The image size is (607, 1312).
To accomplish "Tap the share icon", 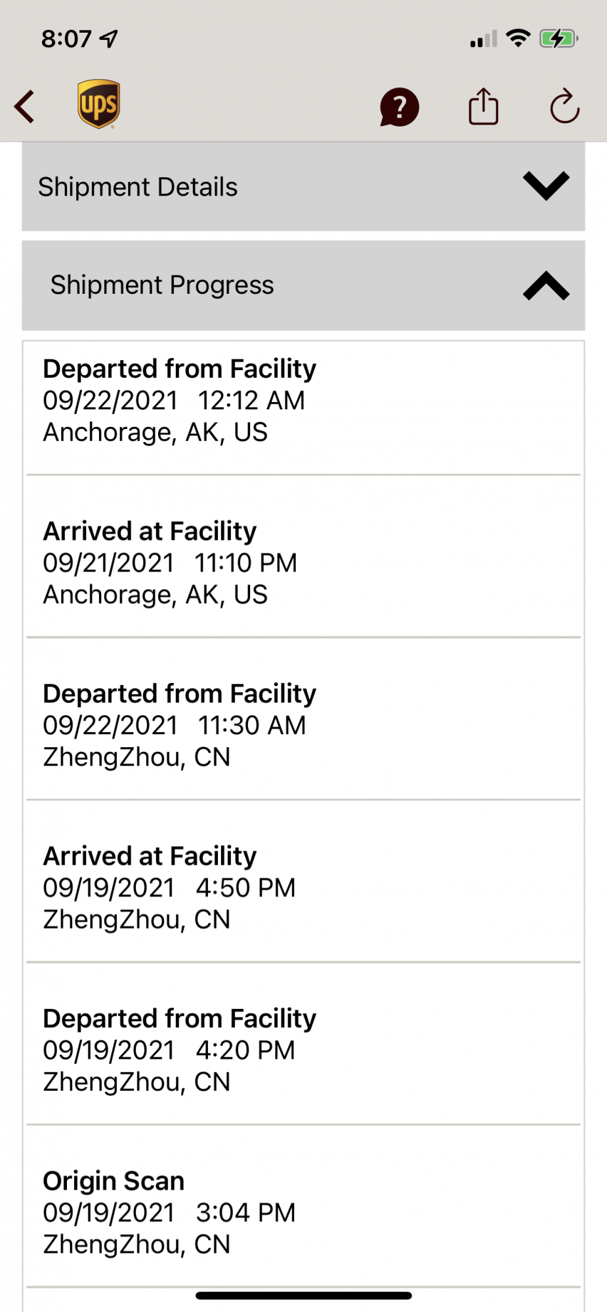I will 483,106.
